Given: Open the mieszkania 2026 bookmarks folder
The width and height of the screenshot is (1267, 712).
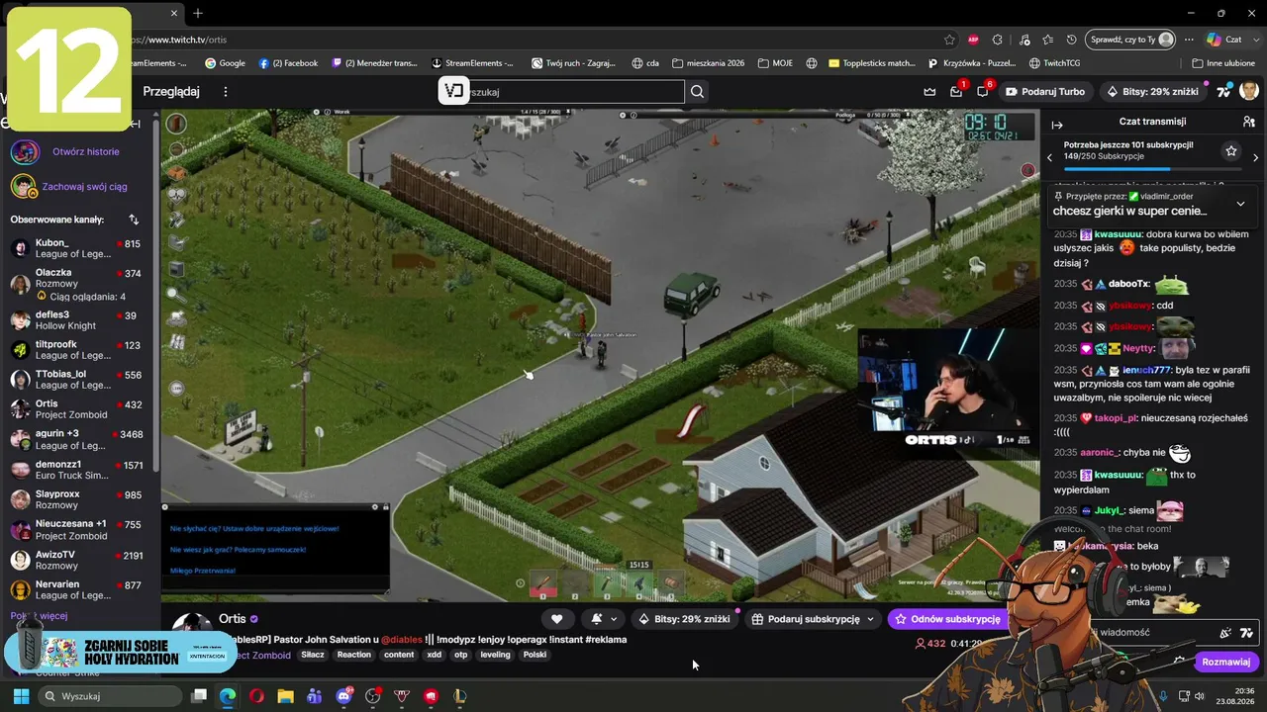Looking at the screenshot, I should click(x=708, y=63).
